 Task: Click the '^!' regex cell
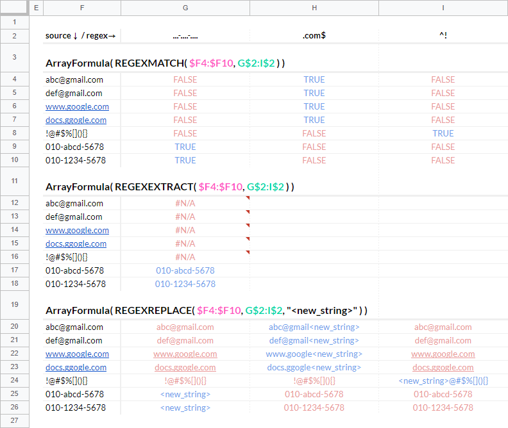click(443, 36)
